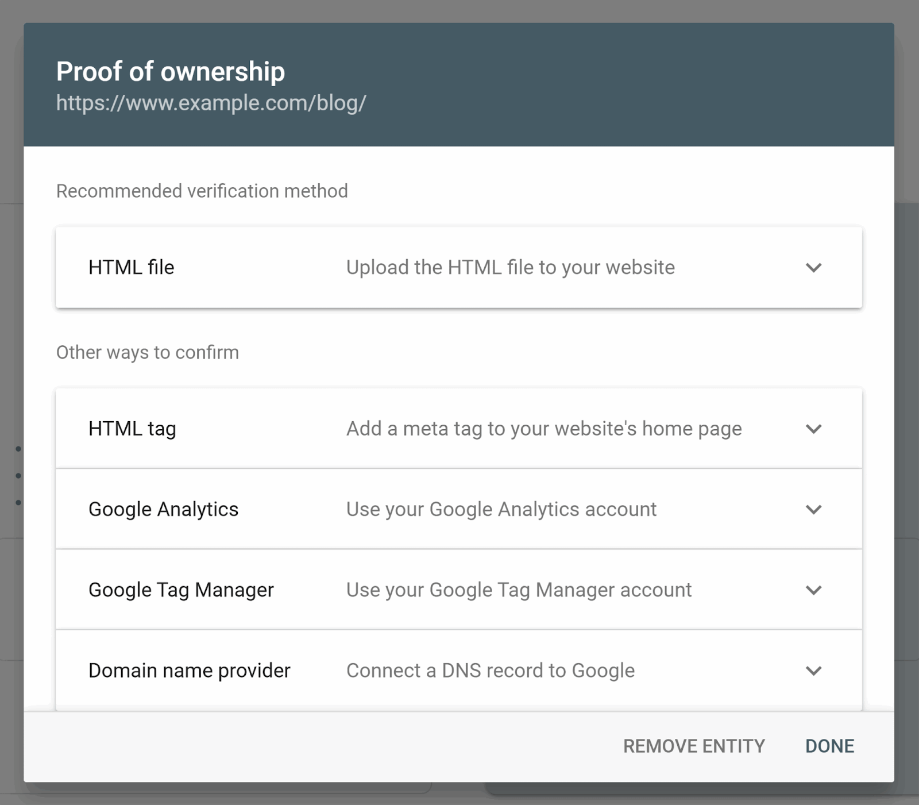Click the 'Other ways to confirm' heading

tap(147, 352)
